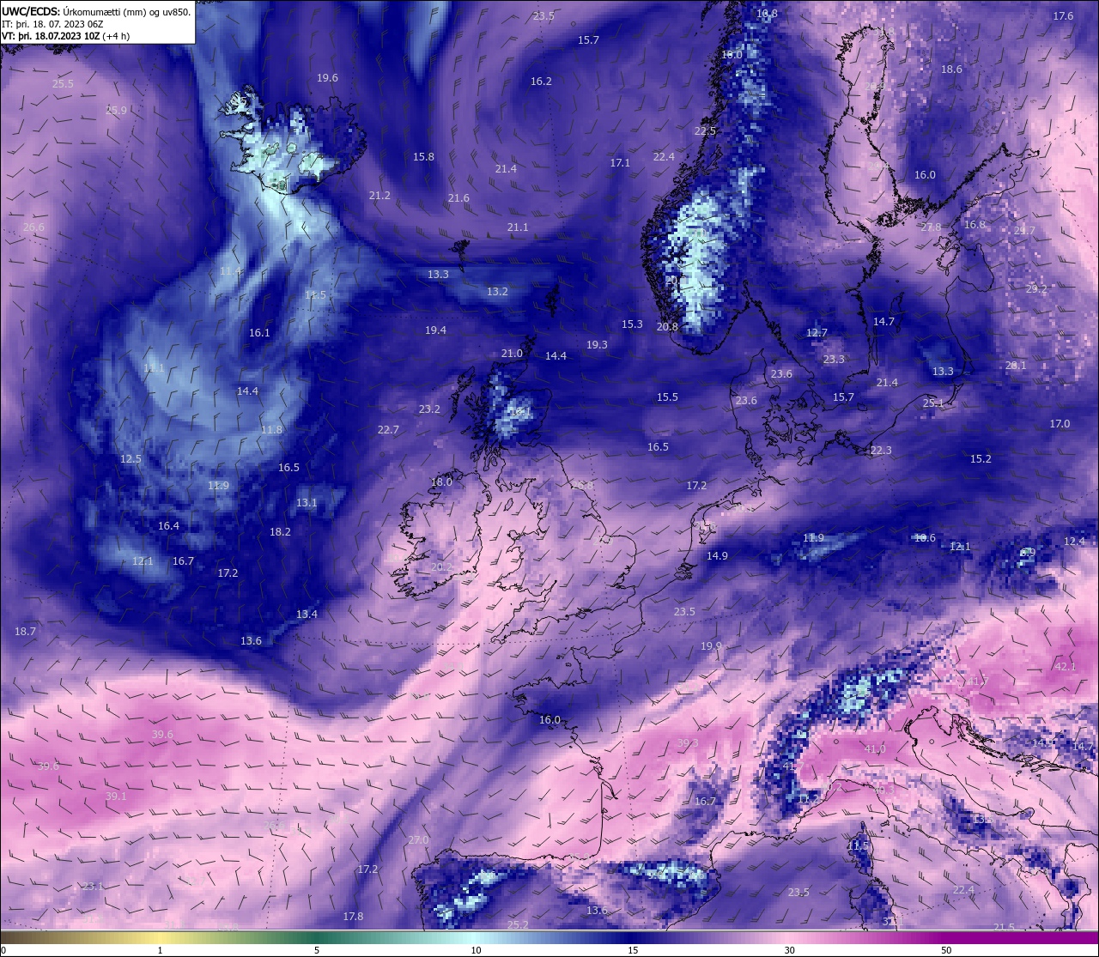Select the 21.1 value label
This screenshot has width=1099, height=957.
point(518,227)
